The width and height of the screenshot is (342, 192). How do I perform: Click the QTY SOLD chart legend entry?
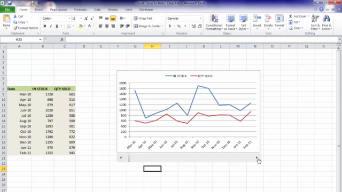[201, 76]
